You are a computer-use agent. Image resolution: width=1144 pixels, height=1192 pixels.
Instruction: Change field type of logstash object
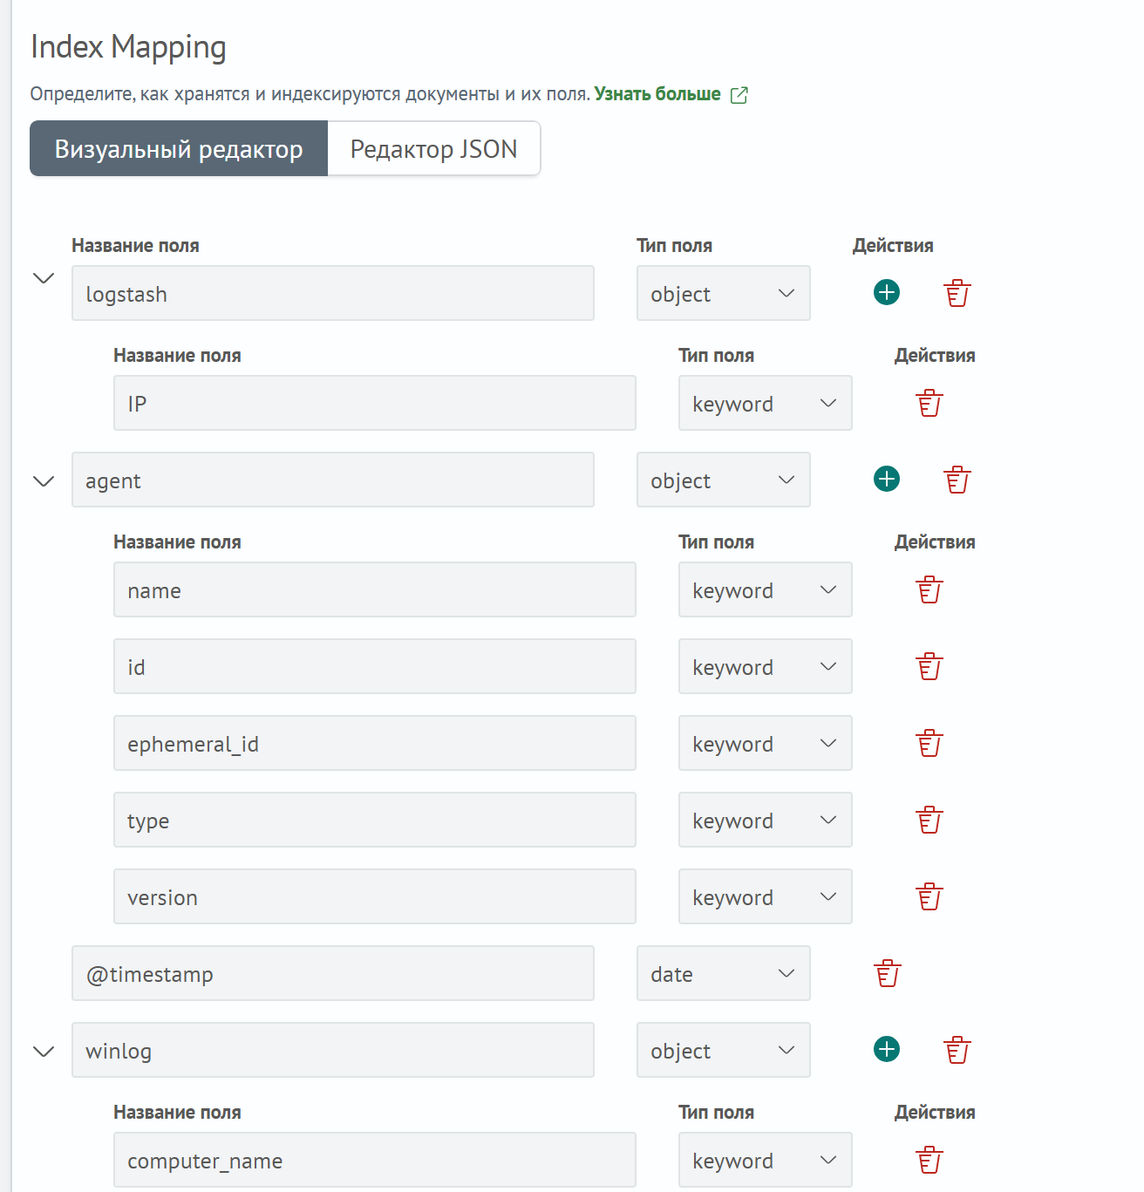[x=723, y=293]
